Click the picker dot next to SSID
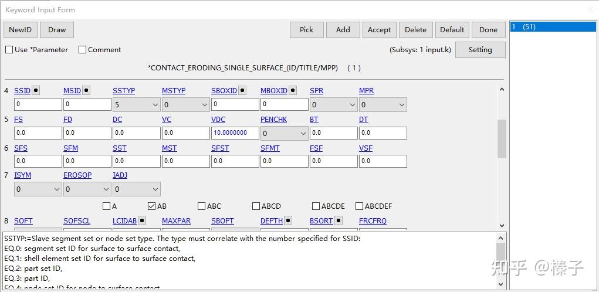599x292 pixels. [36, 90]
